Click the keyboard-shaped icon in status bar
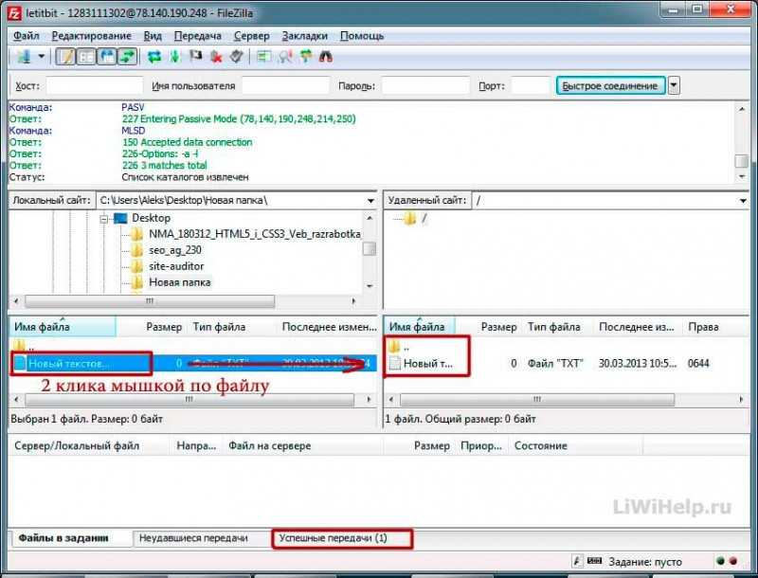Image resolution: width=758 pixels, height=578 pixels. (595, 561)
